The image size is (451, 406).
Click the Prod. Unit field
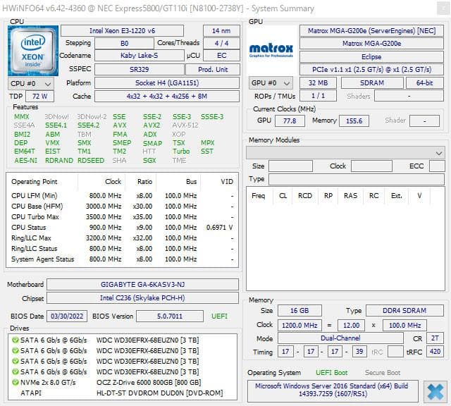tap(213, 70)
